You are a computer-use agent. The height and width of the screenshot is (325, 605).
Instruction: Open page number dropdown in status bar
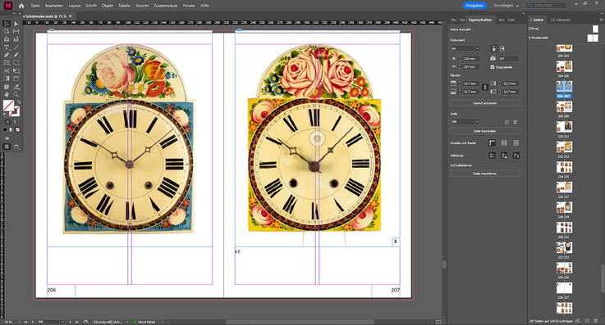(x=62, y=322)
